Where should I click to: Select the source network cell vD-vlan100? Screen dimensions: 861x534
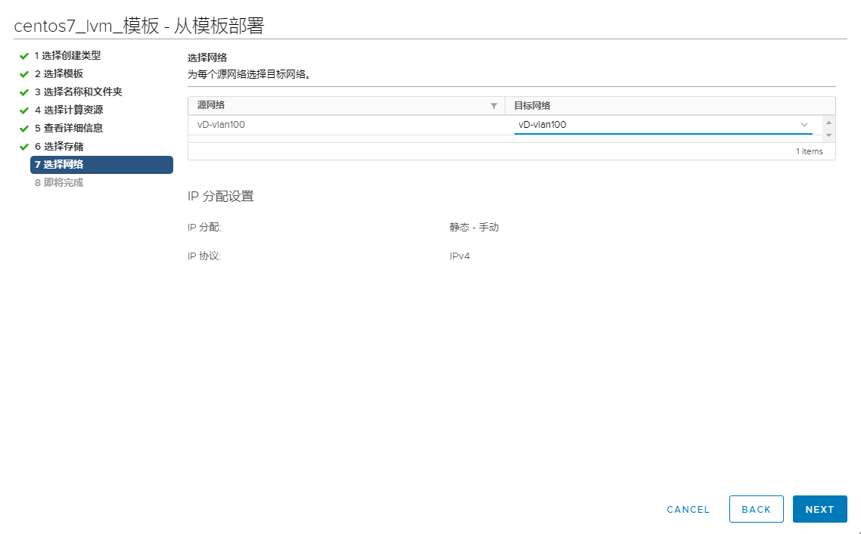(221, 125)
